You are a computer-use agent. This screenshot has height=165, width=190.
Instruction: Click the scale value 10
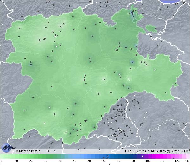coord(16,161)
